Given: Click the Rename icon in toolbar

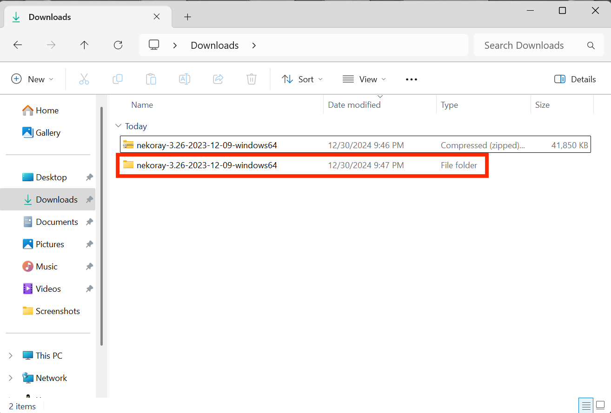Looking at the screenshot, I should pyautogui.click(x=185, y=79).
